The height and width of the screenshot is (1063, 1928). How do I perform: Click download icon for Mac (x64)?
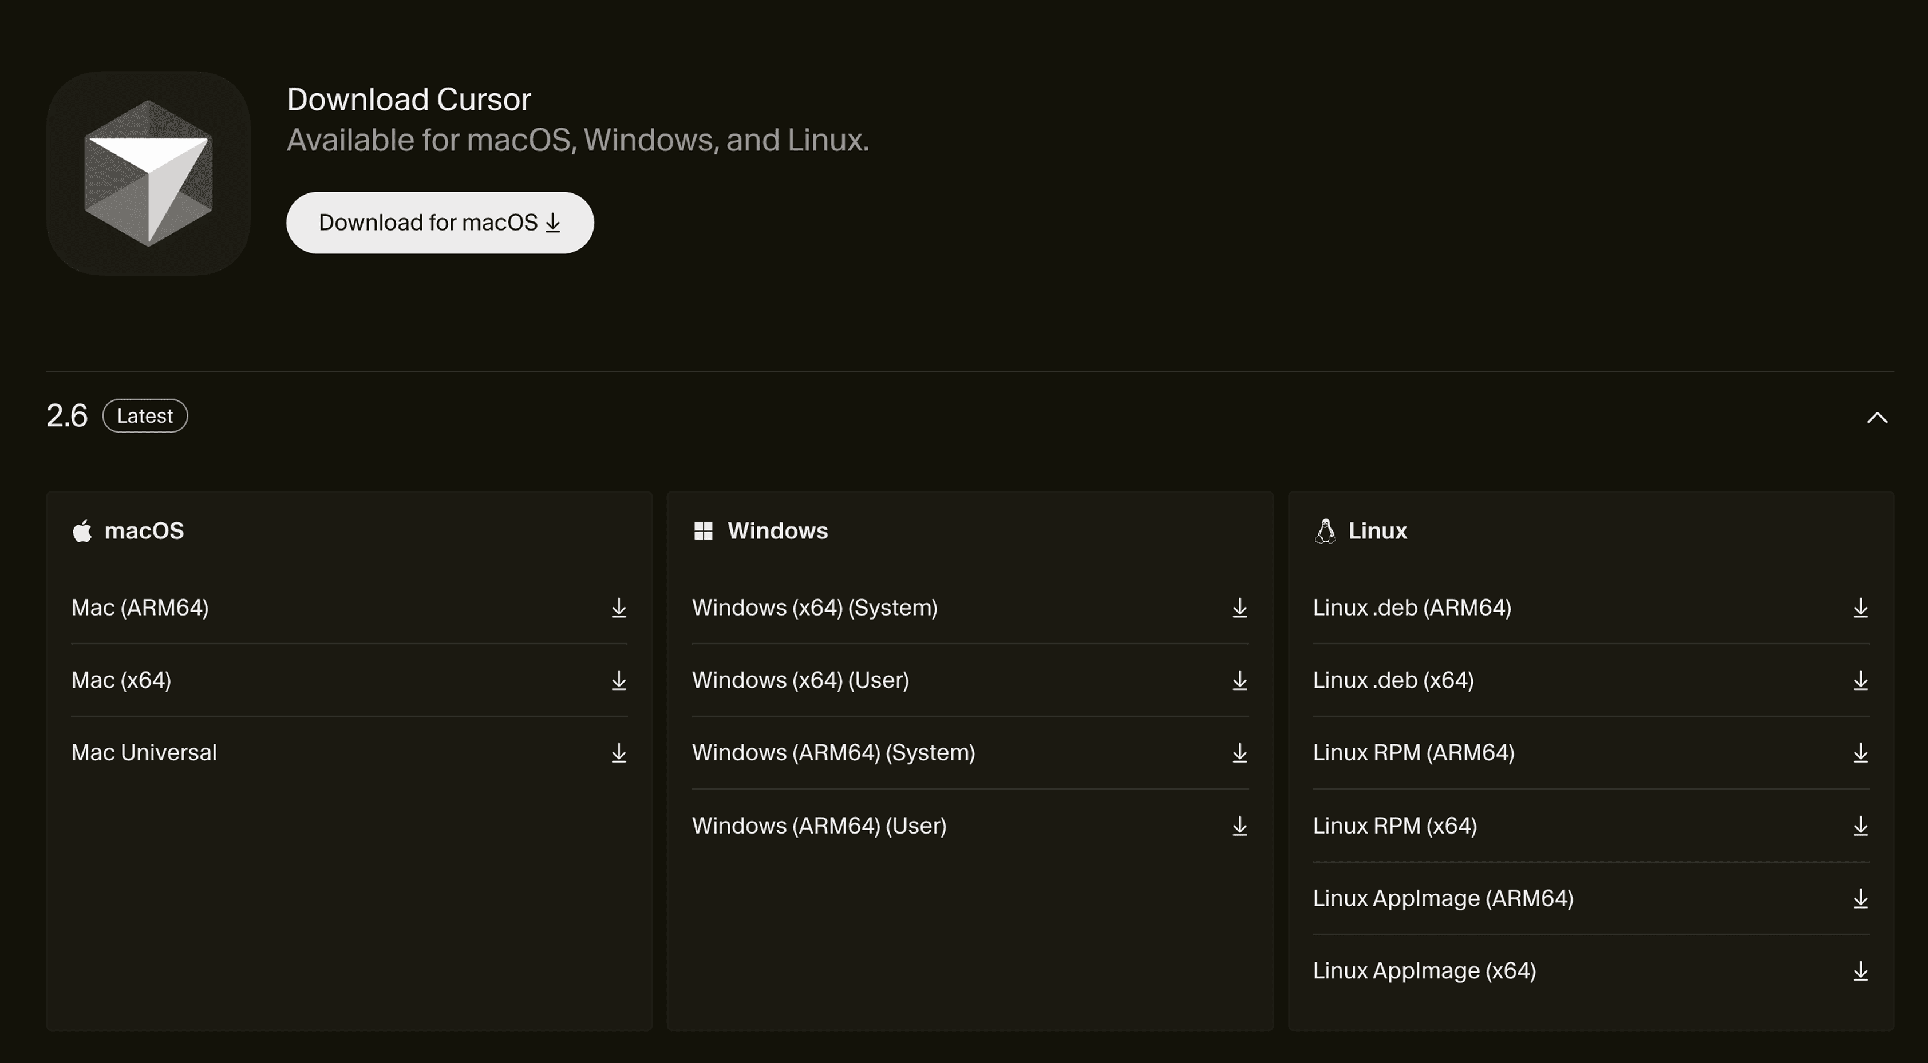618,680
